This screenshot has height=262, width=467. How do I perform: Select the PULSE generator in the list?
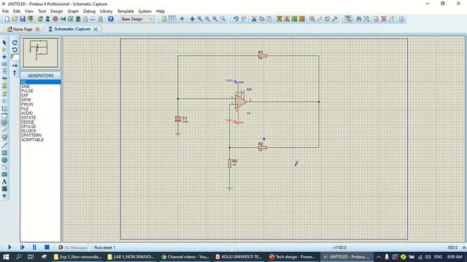41,91
